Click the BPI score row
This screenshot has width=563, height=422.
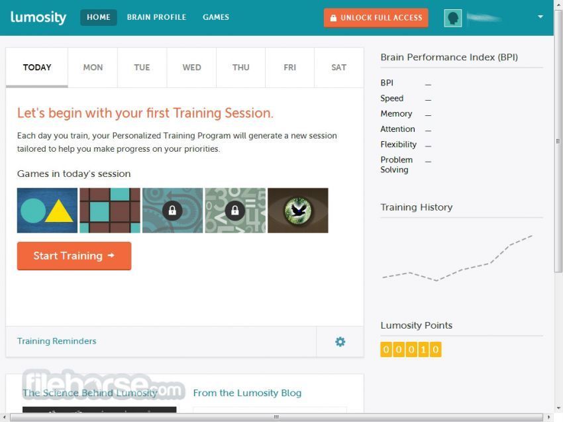(x=406, y=83)
